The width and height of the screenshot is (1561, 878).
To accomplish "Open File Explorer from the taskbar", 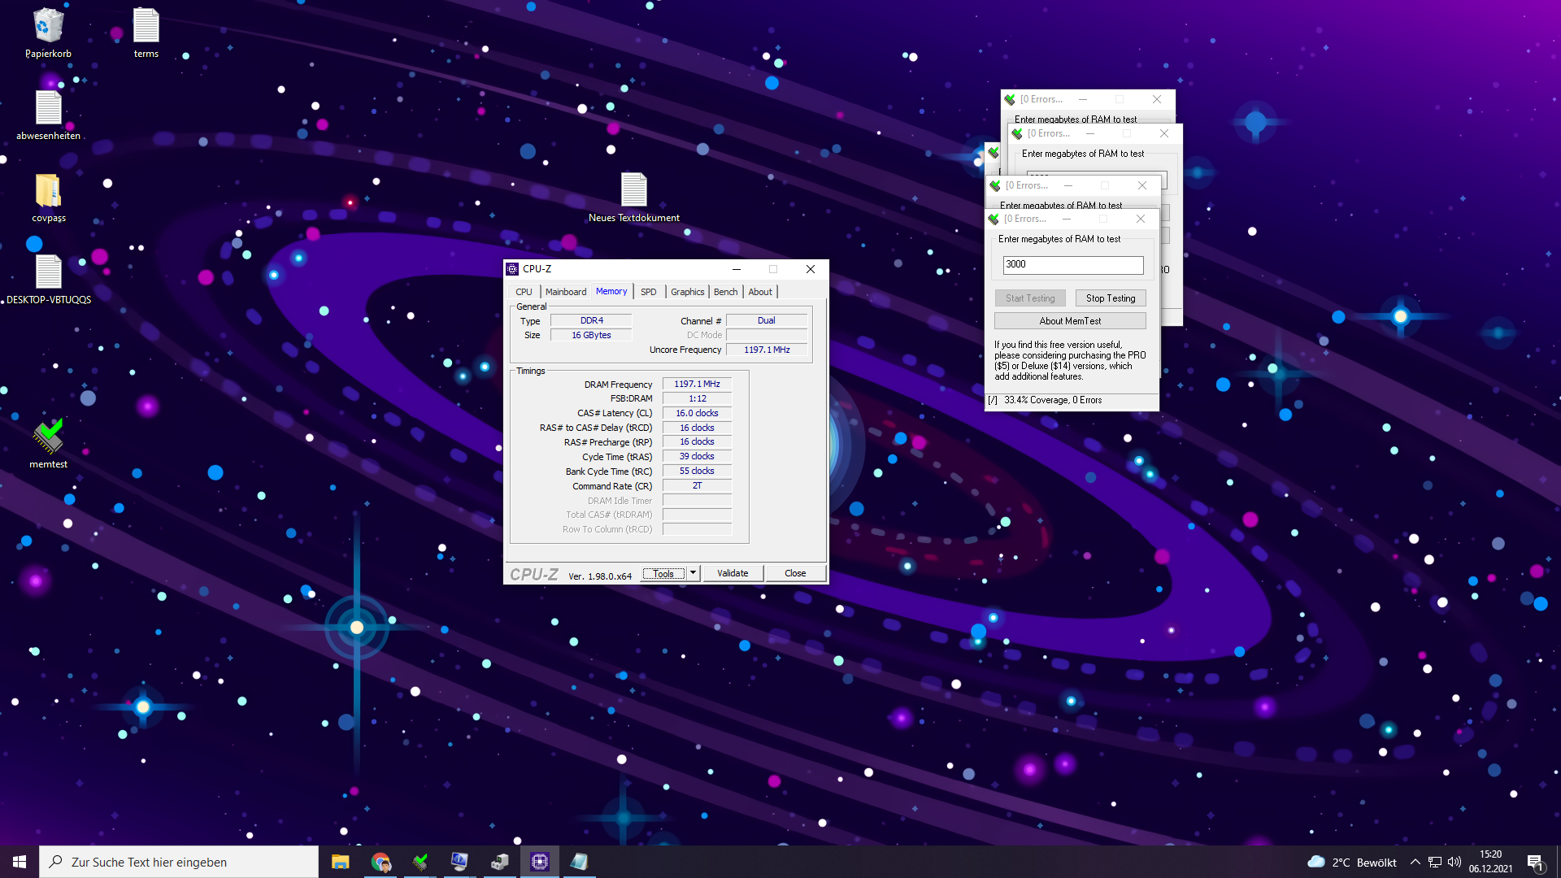I will (x=340, y=862).
